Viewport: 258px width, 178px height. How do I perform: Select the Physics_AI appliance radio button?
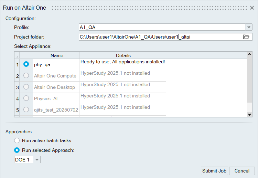(x=26, y=98)
